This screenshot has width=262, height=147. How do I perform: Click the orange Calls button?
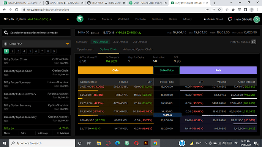point(115,70)
